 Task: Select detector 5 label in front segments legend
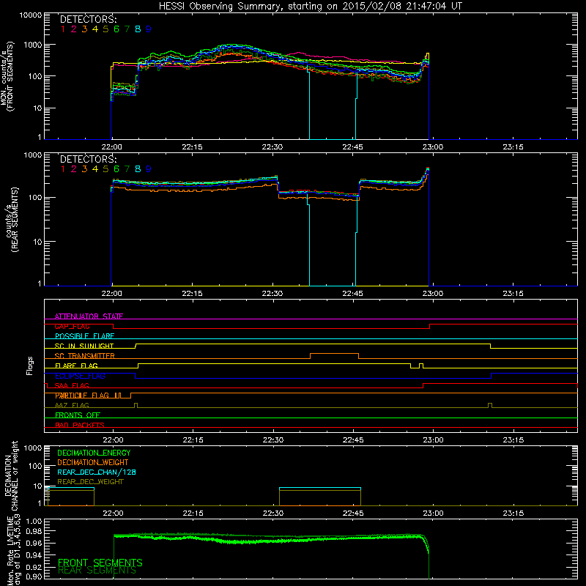click(x=105, y=29)
